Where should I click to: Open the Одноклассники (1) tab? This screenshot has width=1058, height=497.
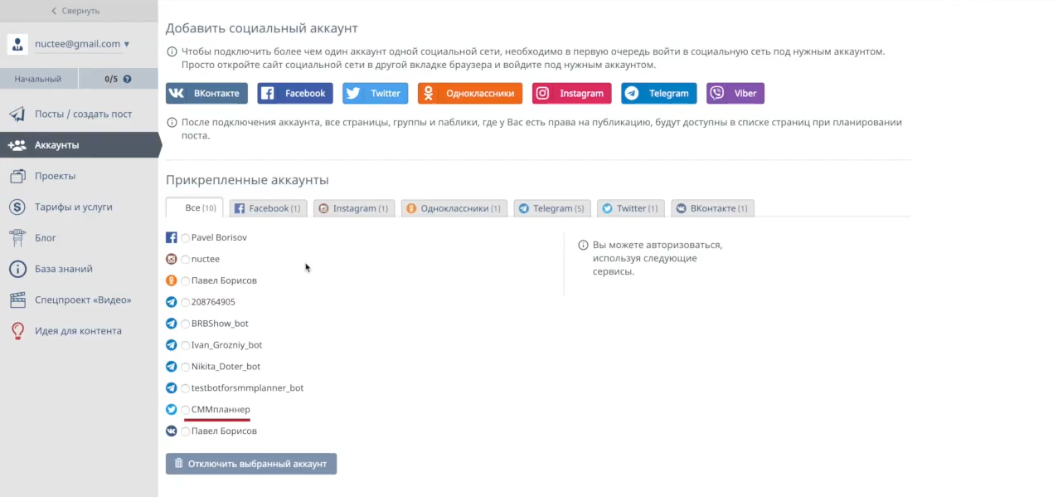(454, 208)
